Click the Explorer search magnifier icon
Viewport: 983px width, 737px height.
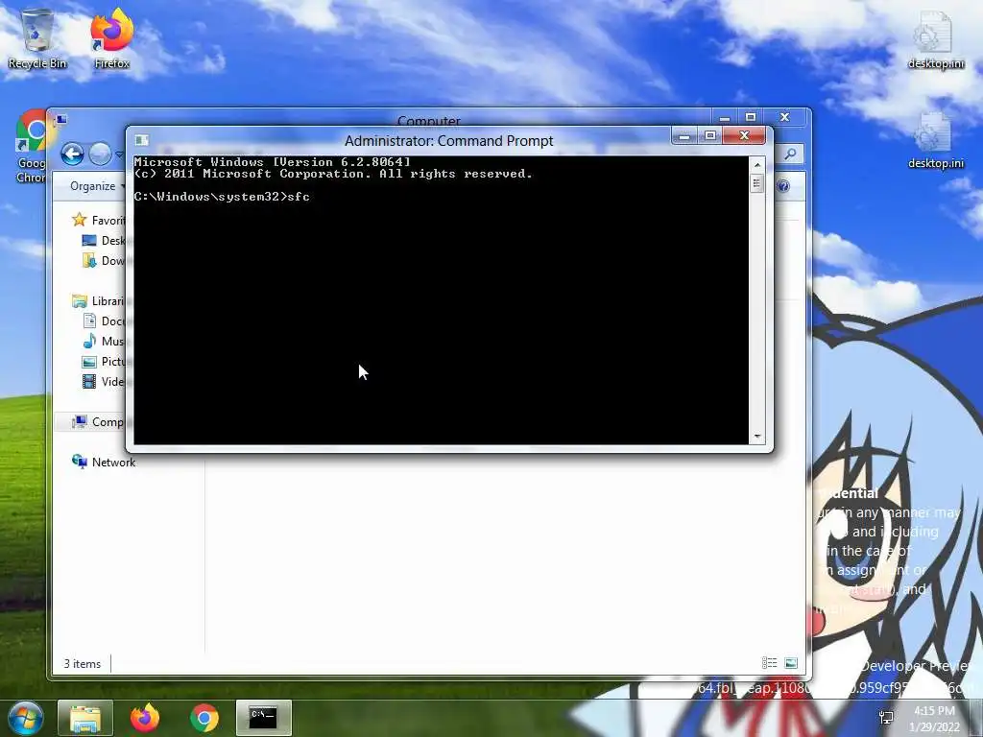(x=791, y=154)
